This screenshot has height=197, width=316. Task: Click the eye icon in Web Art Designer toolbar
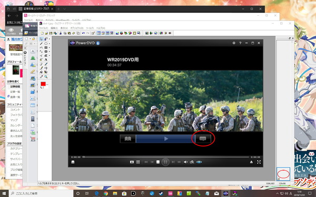(170, 33)
